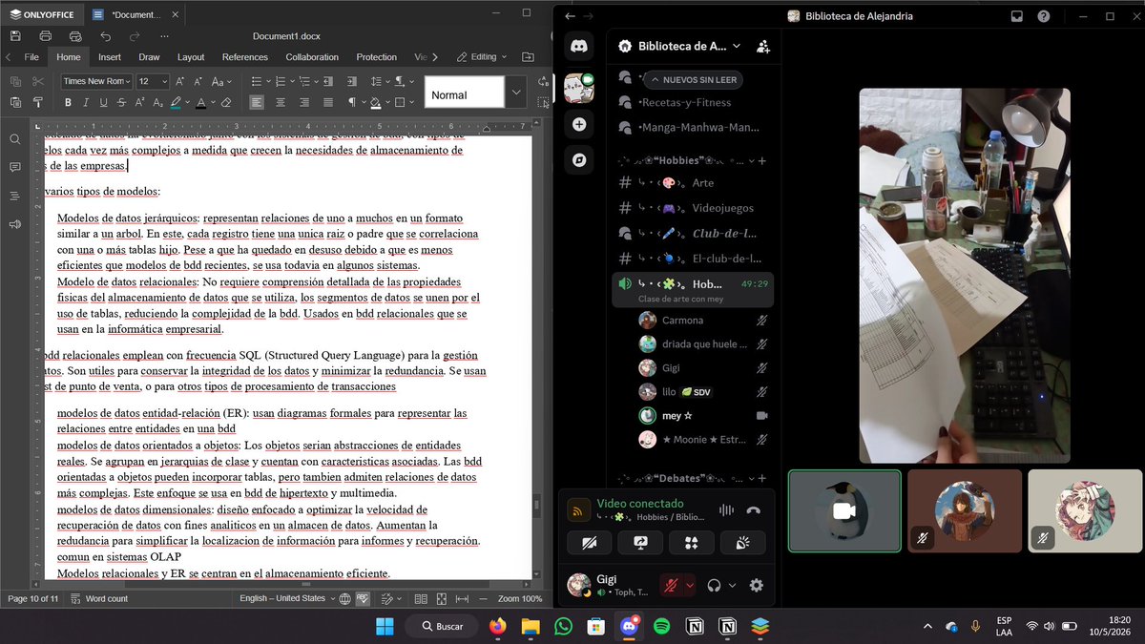Save the document in ONLYOFFICE
The width and height of the screenshot is (1145, 644).
tap(16, 36)
